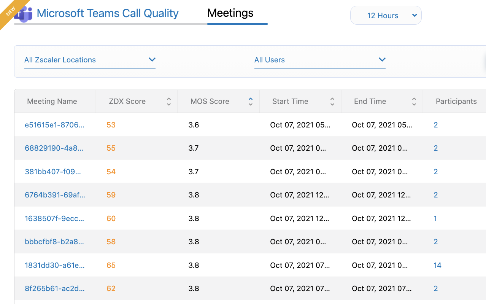
Task: Open the 12 Hours time range dropdown
Action: click(386, 16)
